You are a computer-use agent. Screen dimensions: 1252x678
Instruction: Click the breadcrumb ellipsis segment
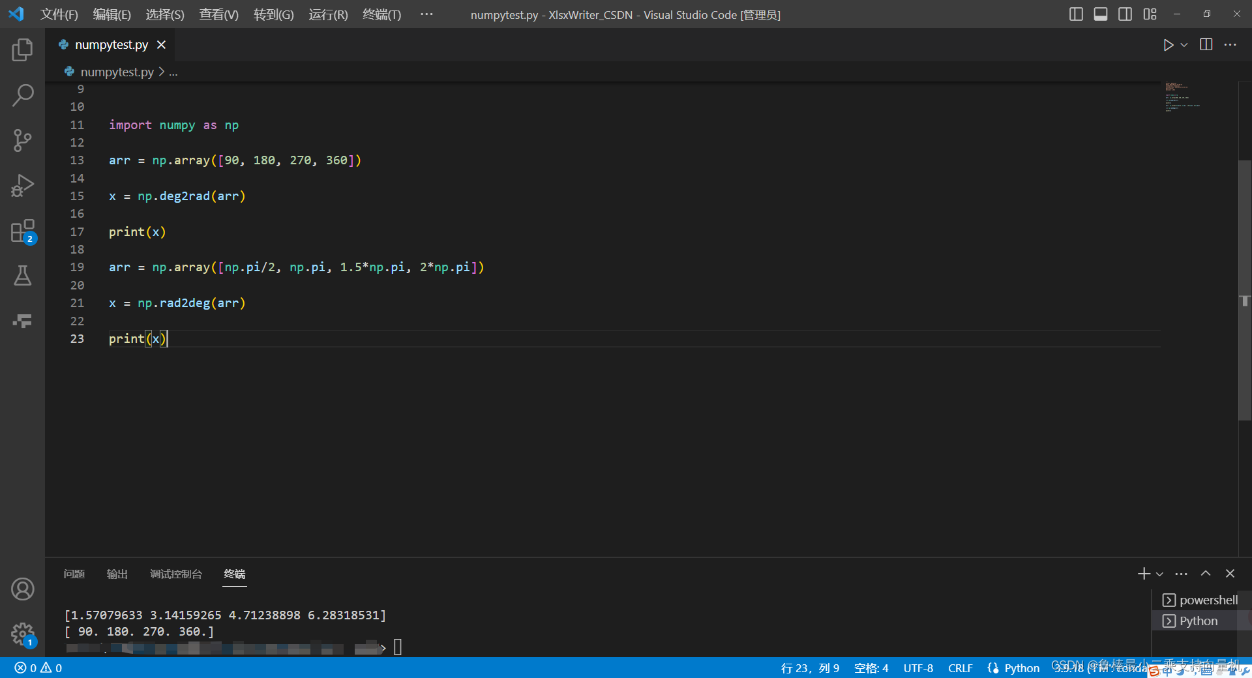(173, 72)
